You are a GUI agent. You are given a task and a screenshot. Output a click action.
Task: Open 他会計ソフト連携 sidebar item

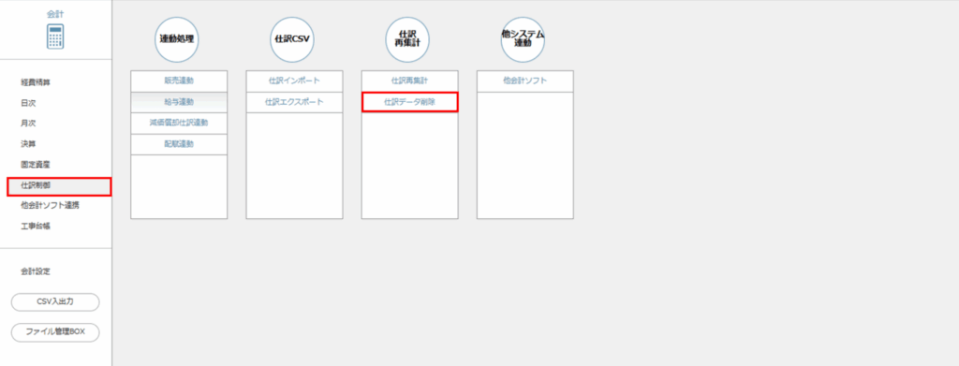(50, 205)
